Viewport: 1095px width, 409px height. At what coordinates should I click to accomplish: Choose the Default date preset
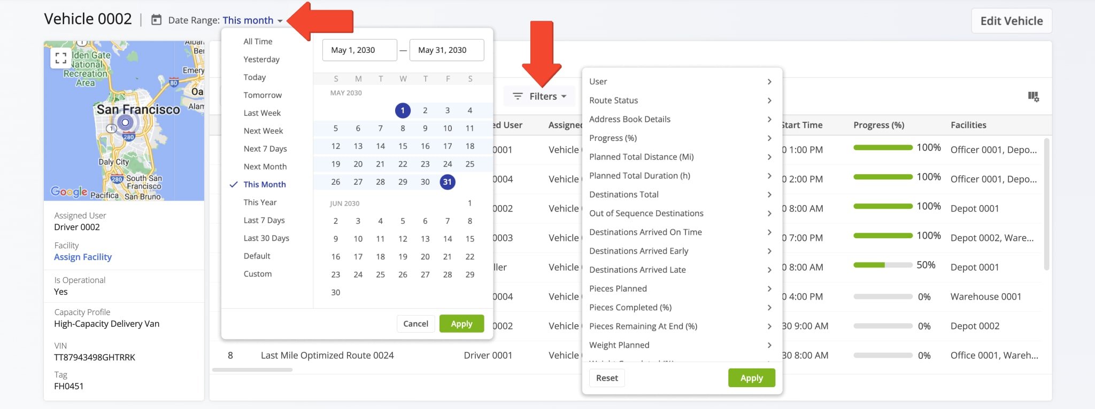[257, 256]
